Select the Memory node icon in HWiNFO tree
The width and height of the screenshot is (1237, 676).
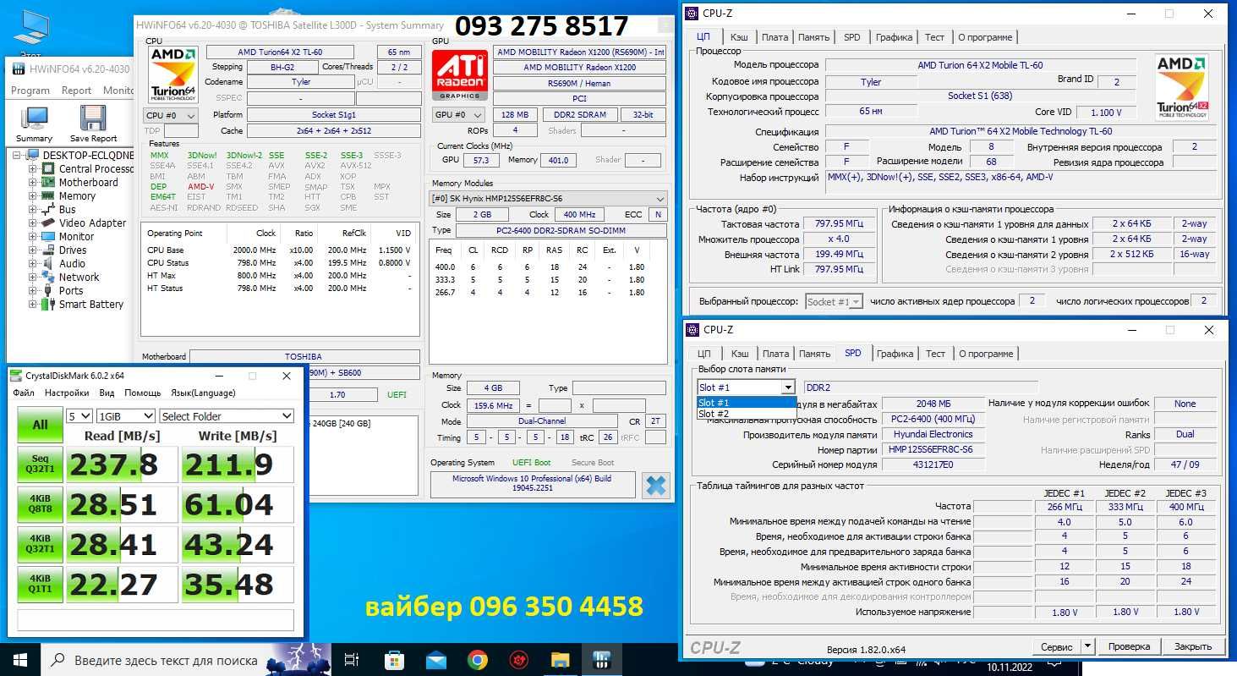(x=50, y=195)
